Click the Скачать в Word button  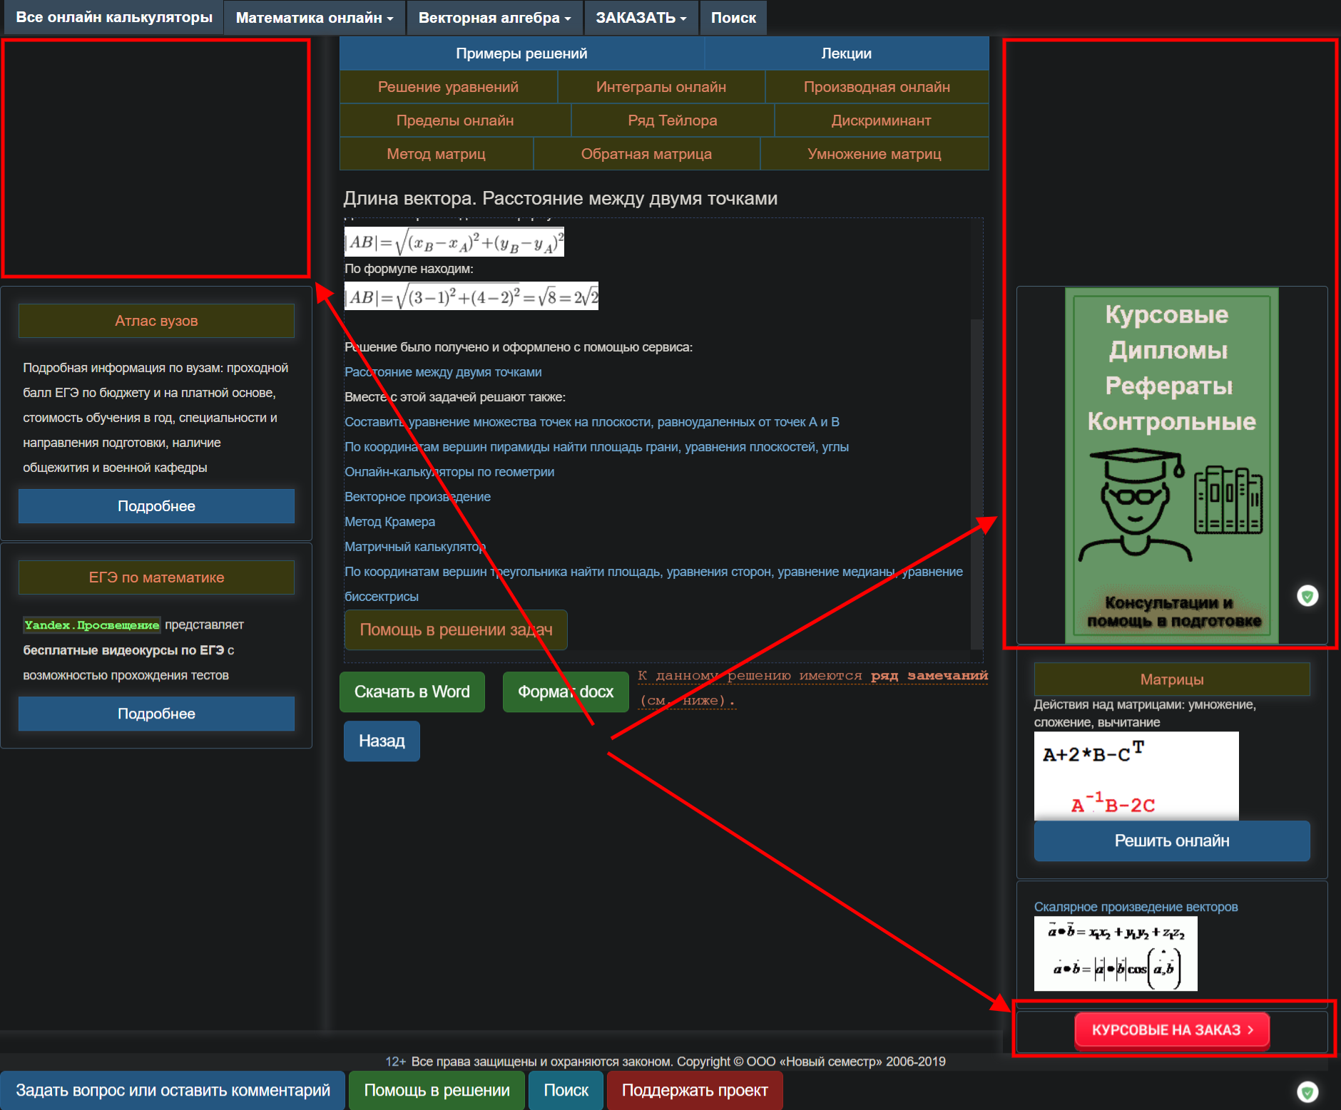pos(412,692)
